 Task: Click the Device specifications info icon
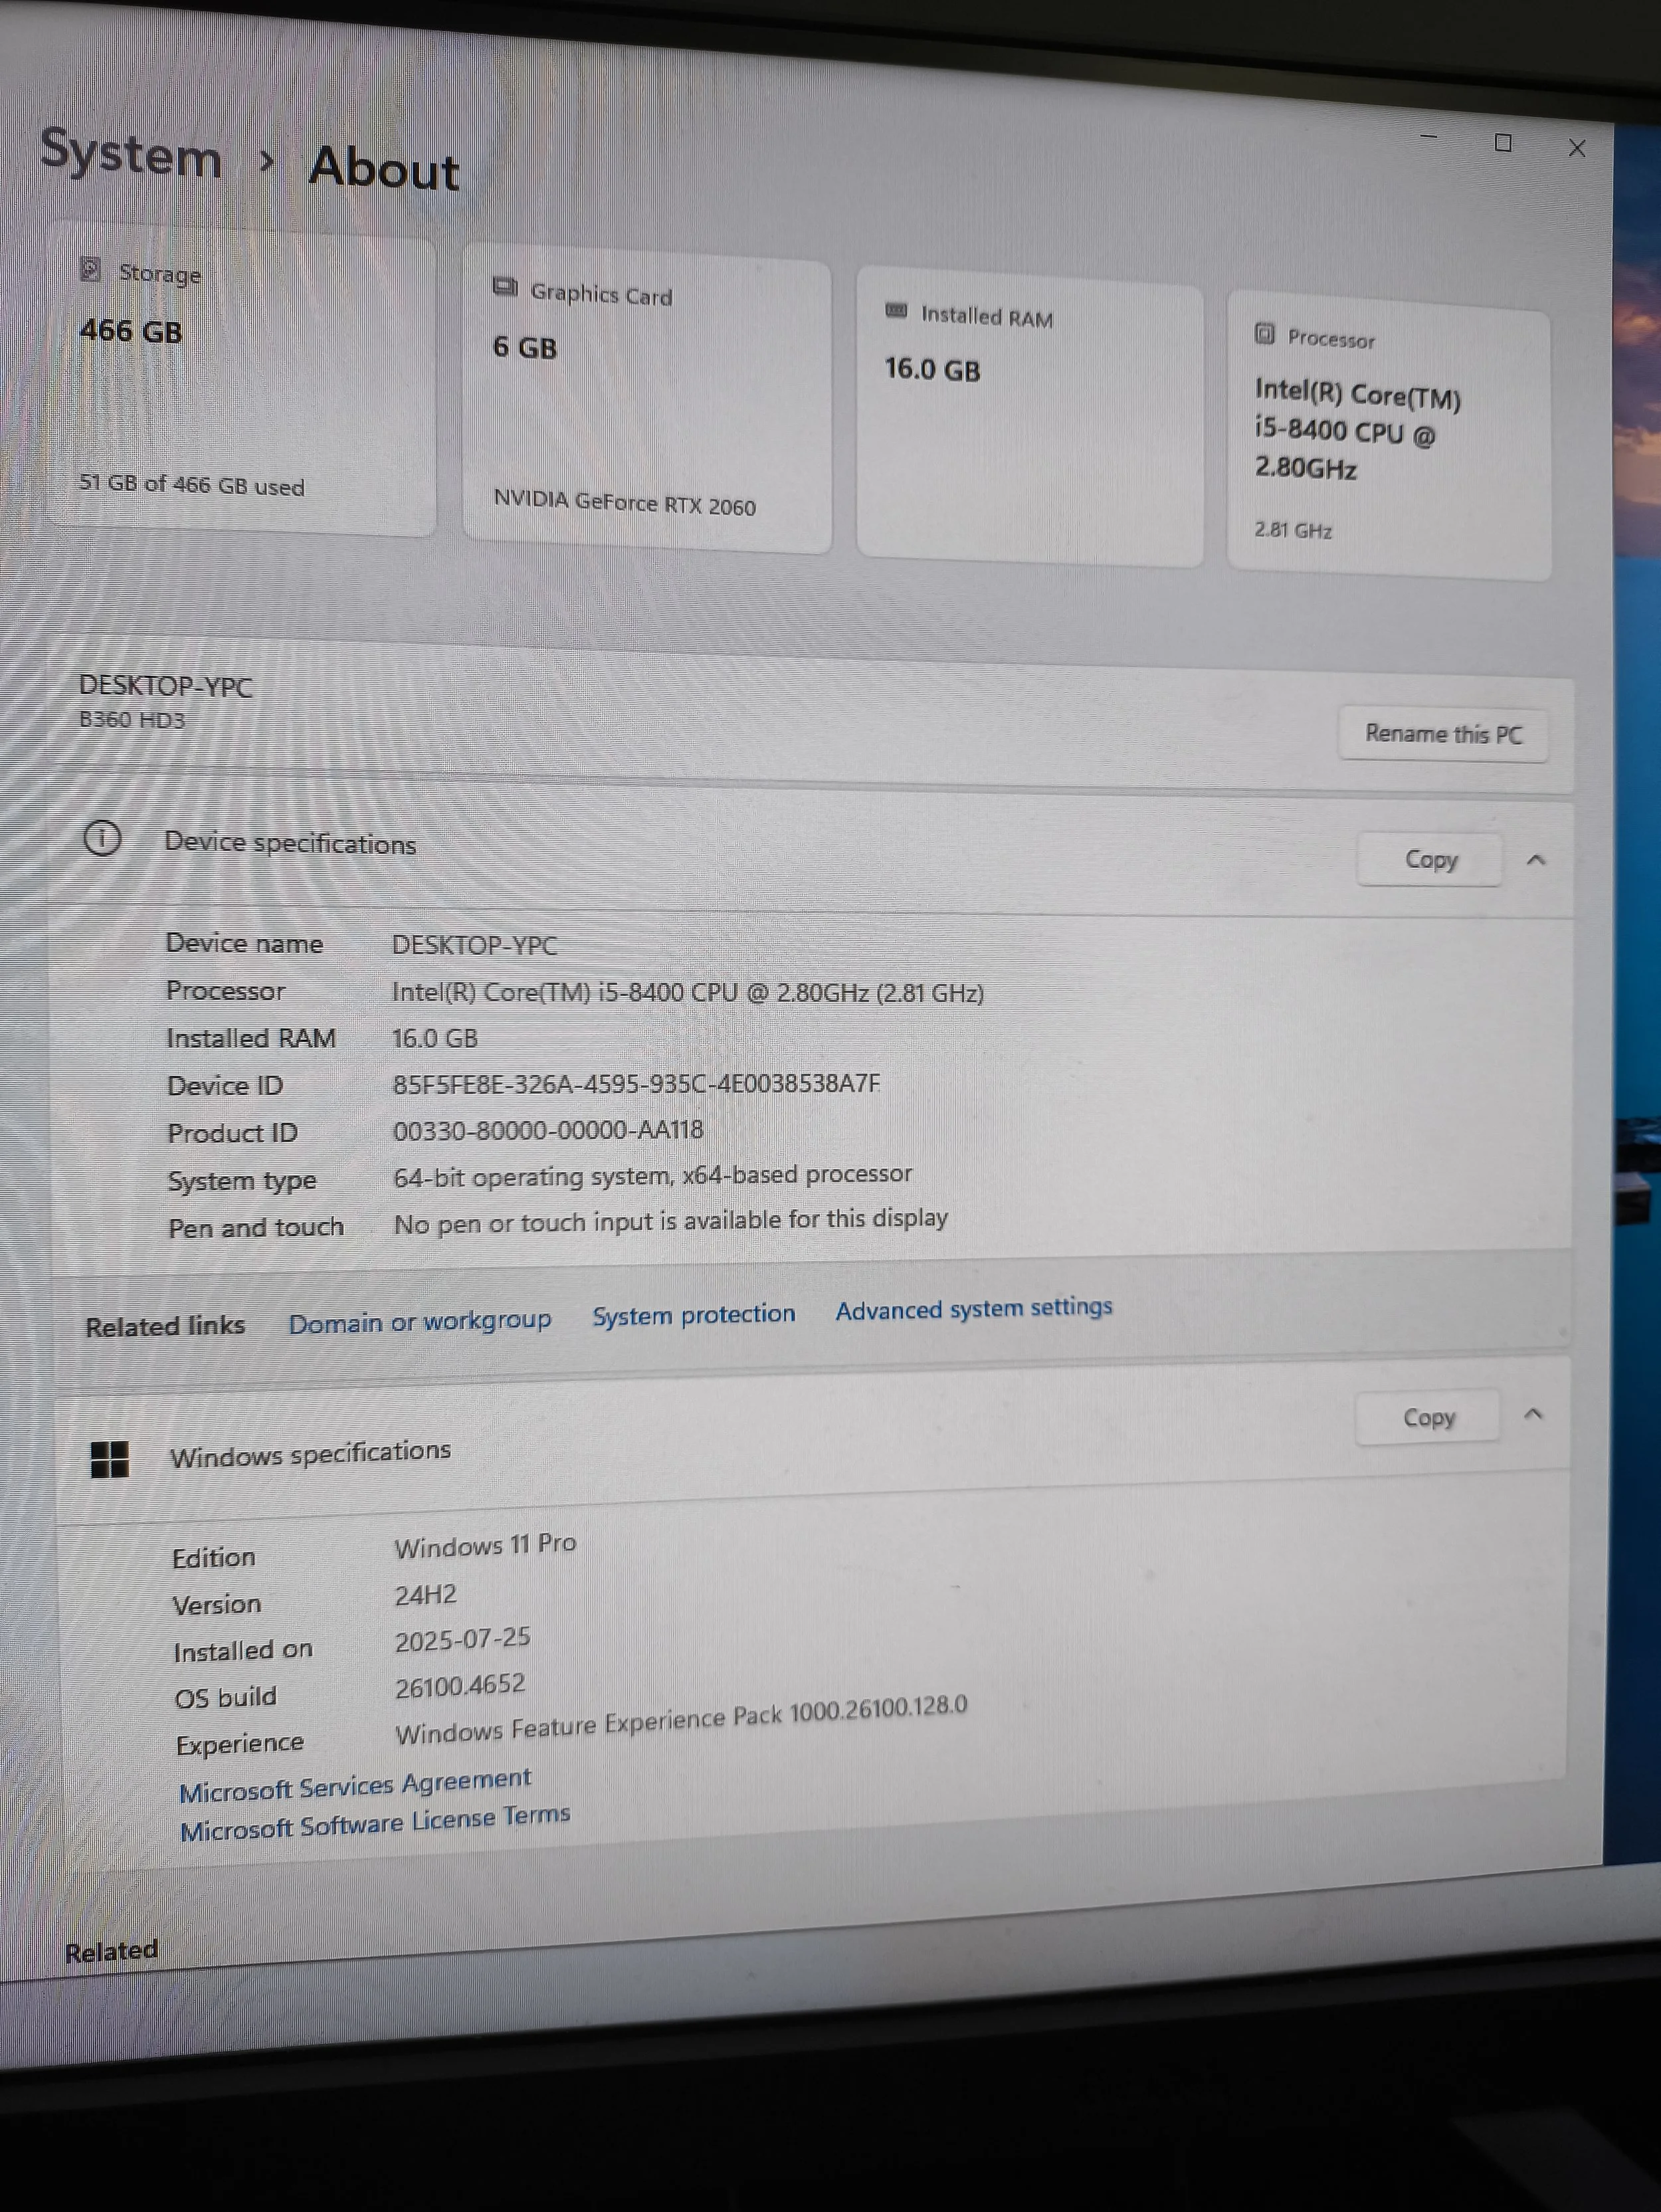[102, 838]
